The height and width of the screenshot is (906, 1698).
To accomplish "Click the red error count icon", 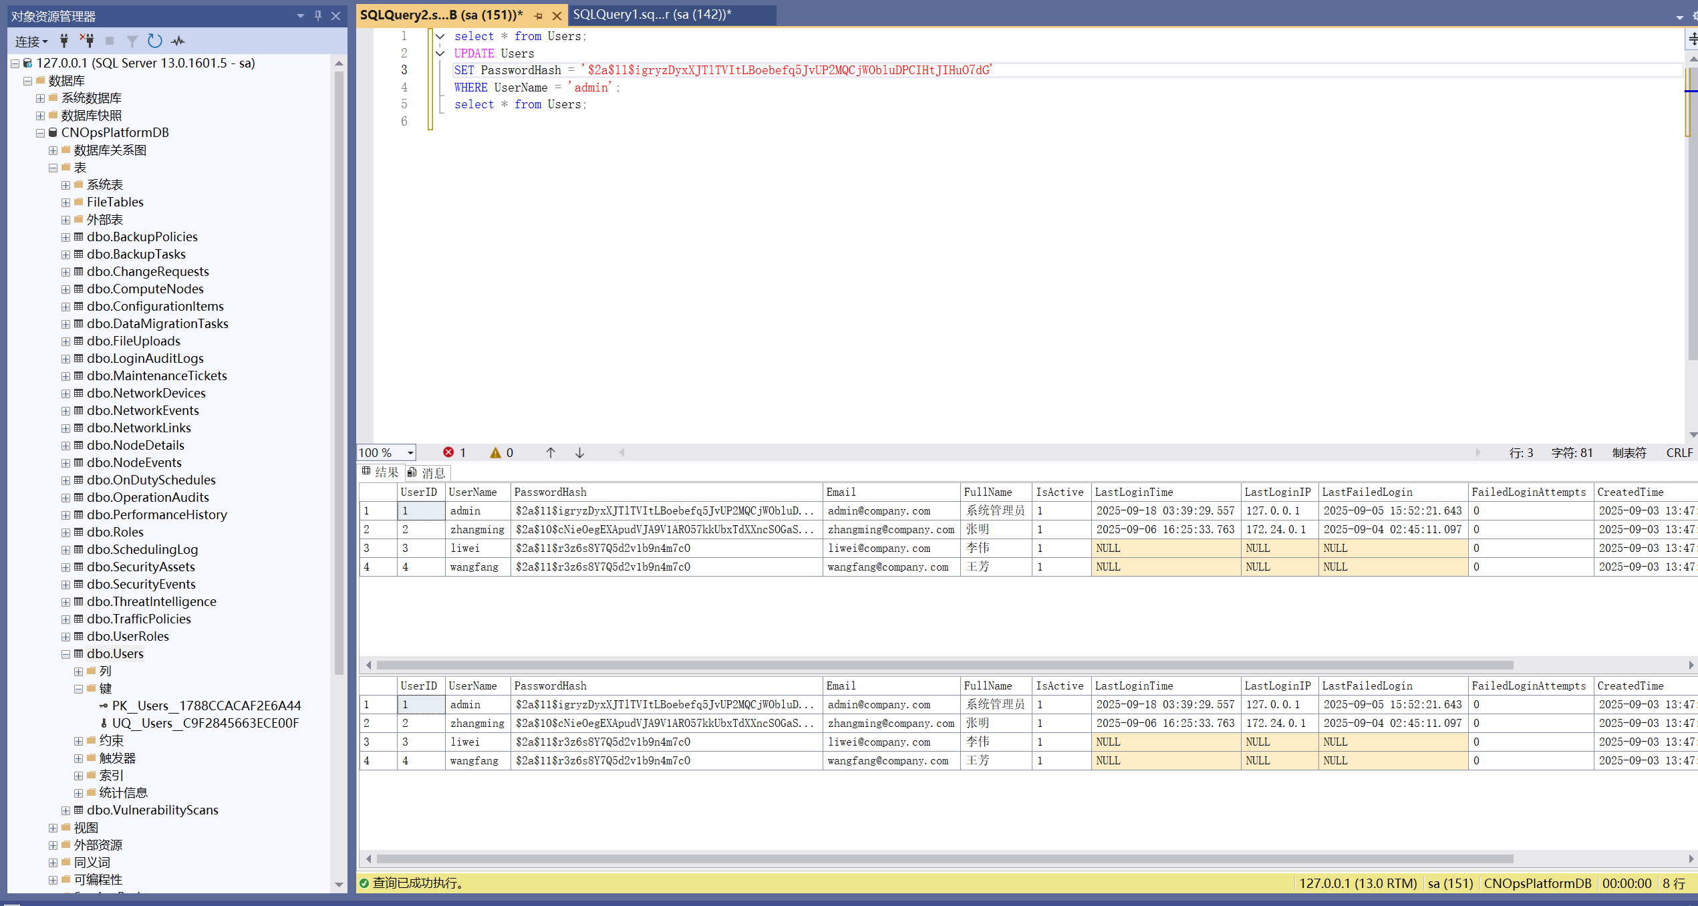I will coord(448,452).
